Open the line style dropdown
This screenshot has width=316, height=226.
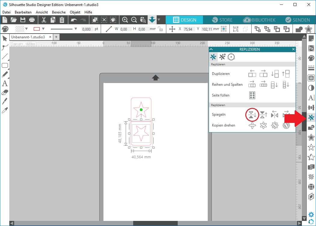point(75,29)
